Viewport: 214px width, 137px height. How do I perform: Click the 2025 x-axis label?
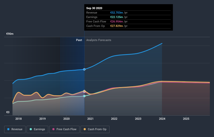coord(186,119)
